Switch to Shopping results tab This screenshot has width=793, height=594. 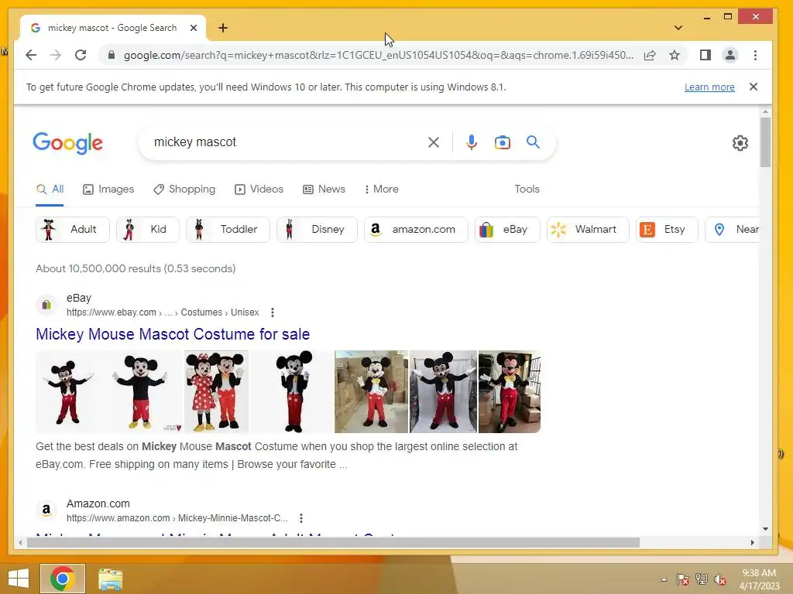[184, 189]
